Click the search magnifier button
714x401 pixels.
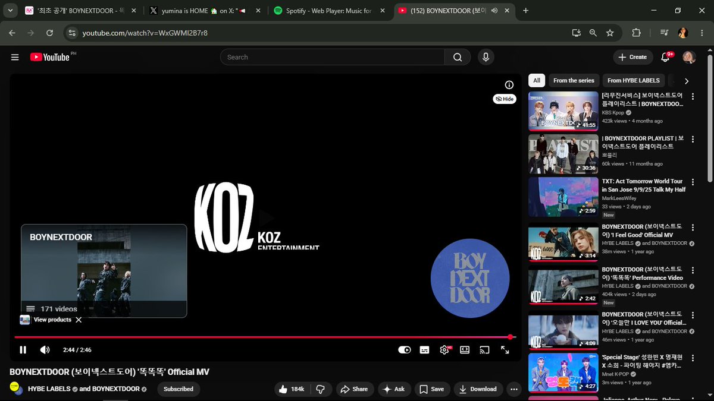pyautogui.click(x=458, y=57)
